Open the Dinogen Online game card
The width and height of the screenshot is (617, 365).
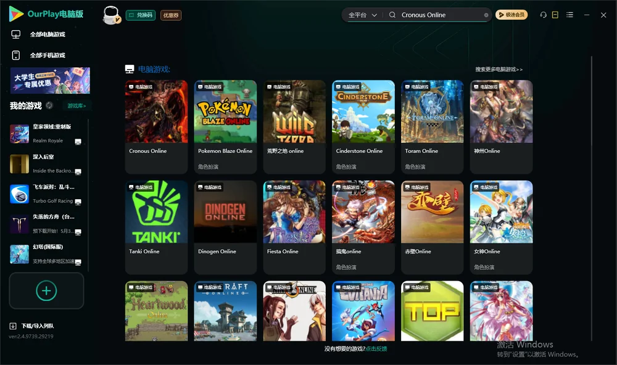pos(225,228)
